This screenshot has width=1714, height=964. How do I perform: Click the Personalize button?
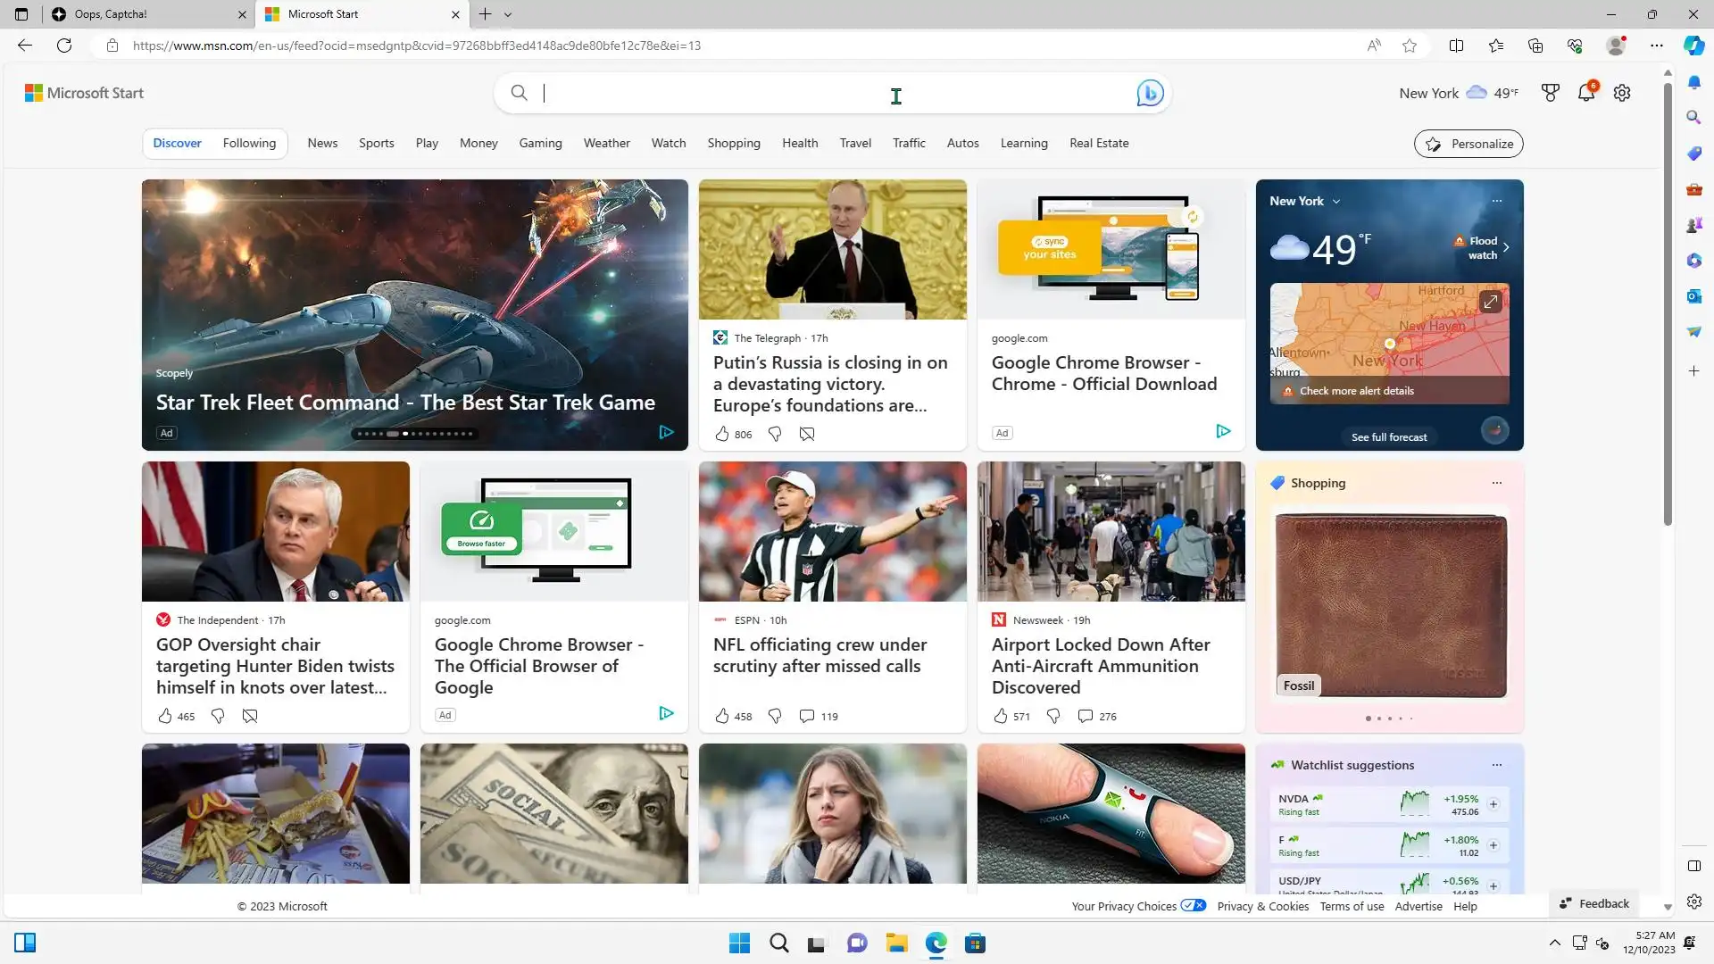coord(1469,144)
